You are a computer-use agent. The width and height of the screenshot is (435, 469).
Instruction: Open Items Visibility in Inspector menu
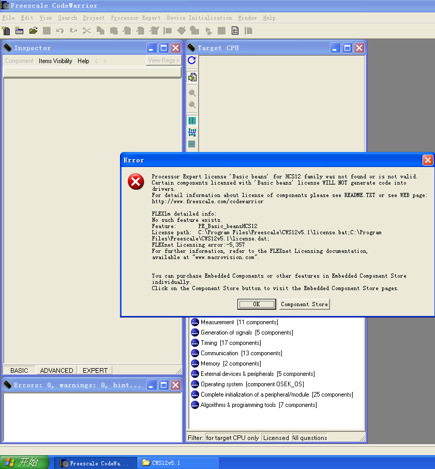tap(55, 61)
